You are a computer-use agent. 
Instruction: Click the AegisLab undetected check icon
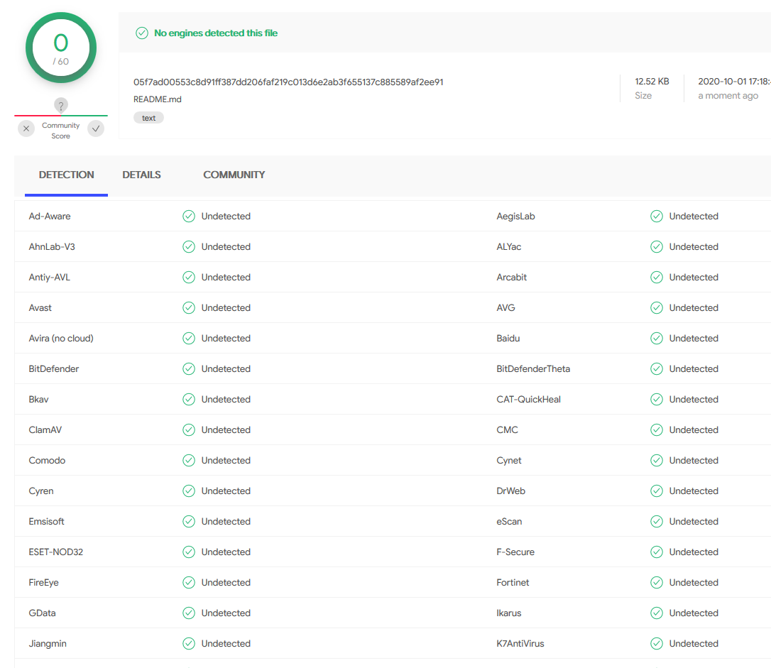[657, 217]
